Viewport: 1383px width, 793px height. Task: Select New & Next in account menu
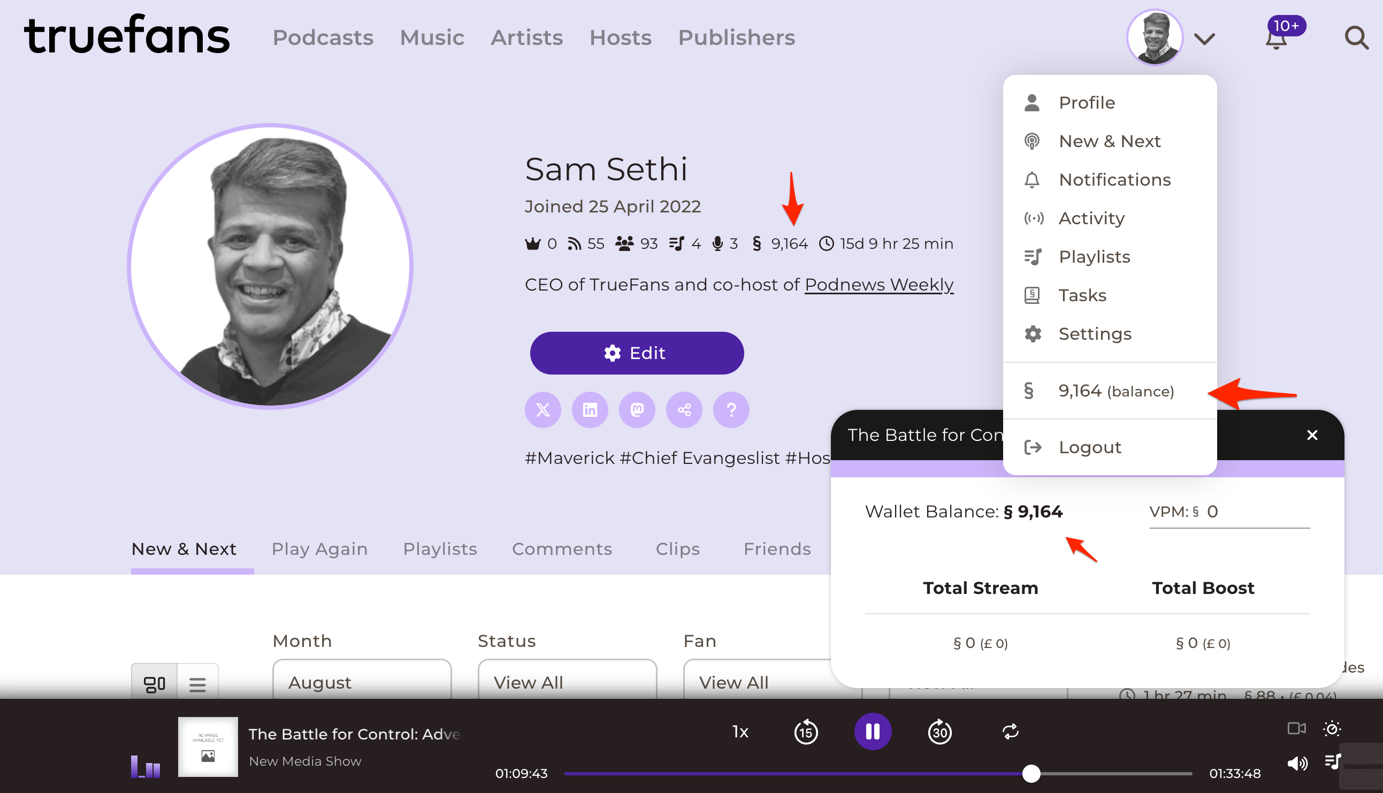1110,142
